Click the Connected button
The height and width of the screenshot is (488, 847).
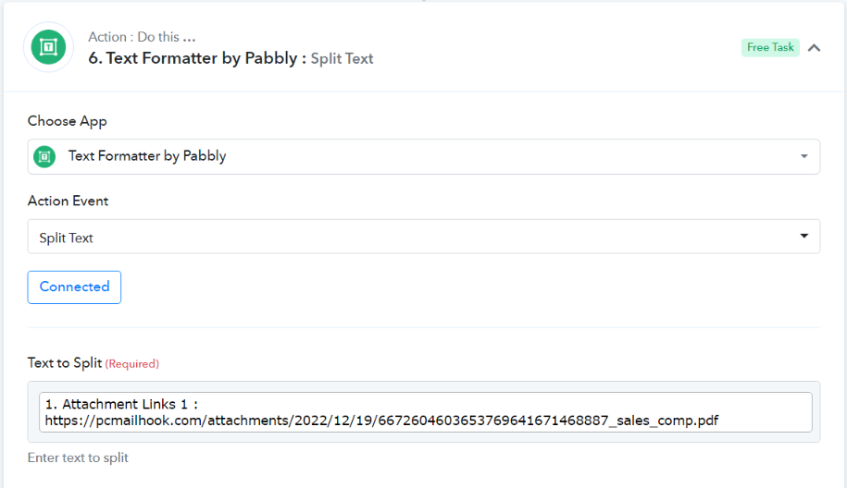74,287
